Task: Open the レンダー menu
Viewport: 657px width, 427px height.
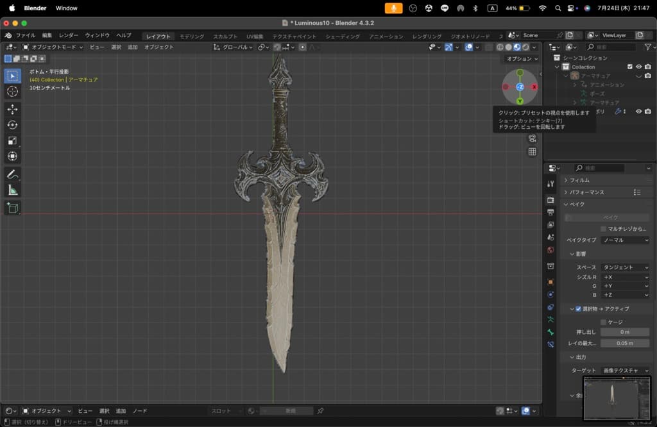Action: pyautogui.click(x=68, y=35)
